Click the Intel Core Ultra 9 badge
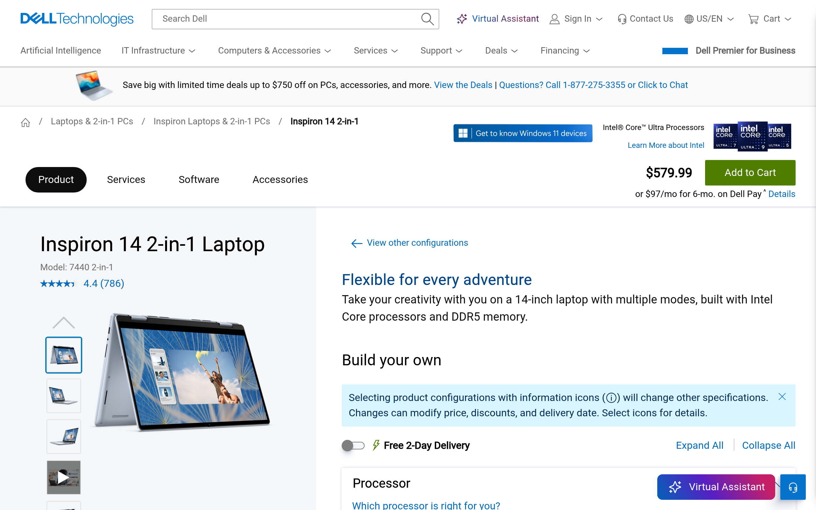The height and width of the screenshot is (510, 816). click(753, 136)
